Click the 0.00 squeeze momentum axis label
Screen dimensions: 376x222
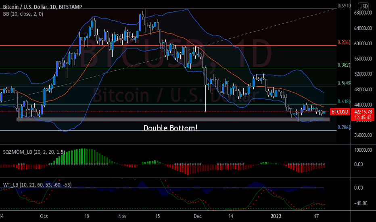(x=359, y=164)
